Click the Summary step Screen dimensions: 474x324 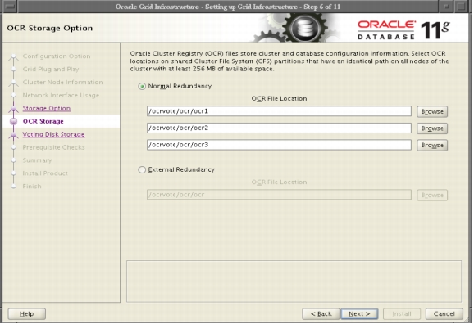[37, 160]
